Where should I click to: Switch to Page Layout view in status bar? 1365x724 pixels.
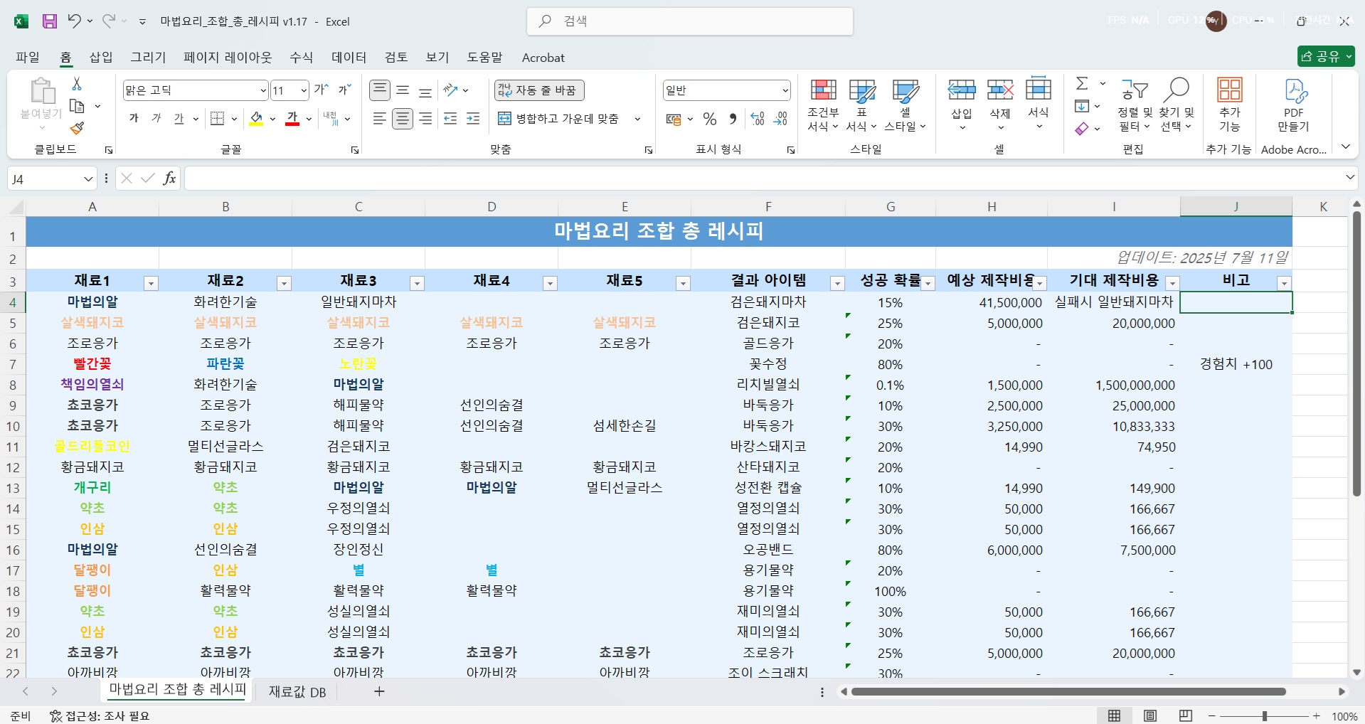[1149, 715]
